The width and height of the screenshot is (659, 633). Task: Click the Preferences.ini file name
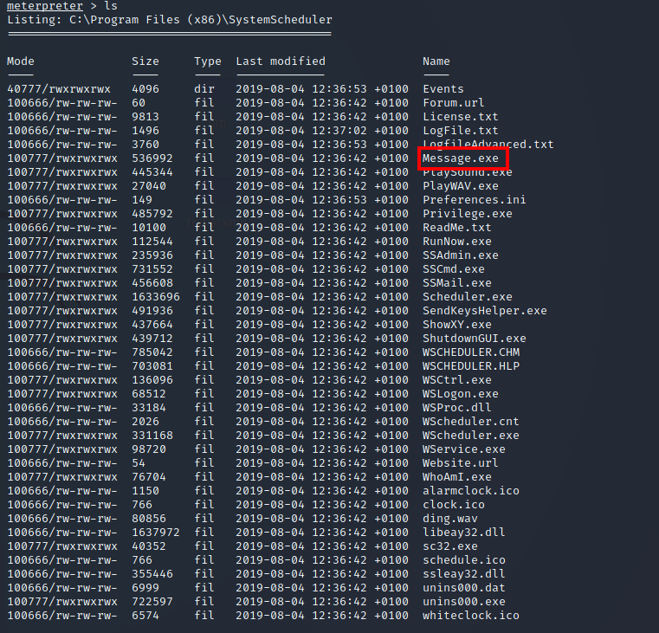pos(474,200)
